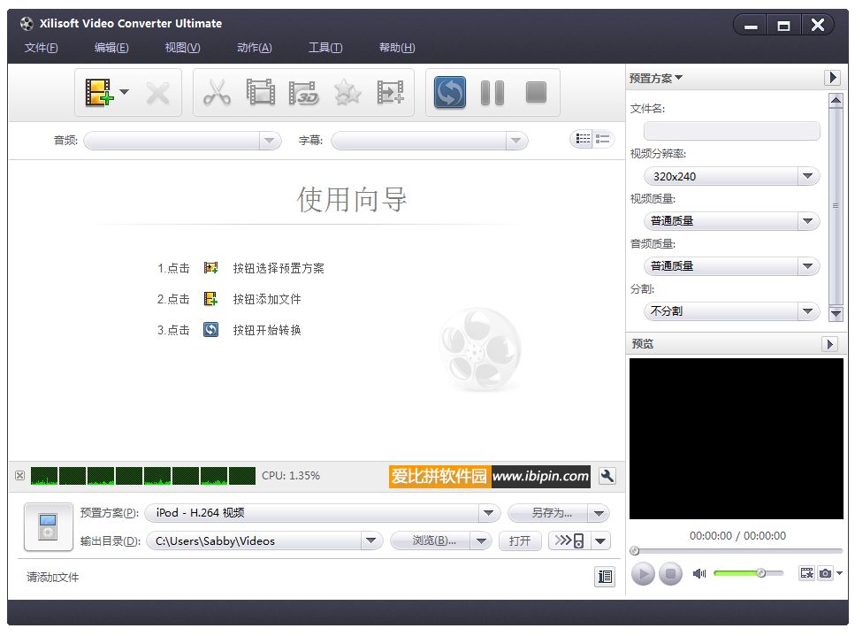Image resolution: width=855 pixels, height=636 pixels.
Task: Click the 3D conversion icon
Action: point(304,93)
